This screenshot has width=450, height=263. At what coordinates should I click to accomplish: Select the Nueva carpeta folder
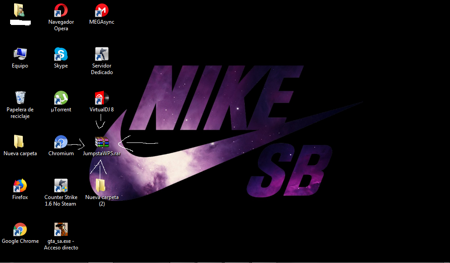[x=19, y=142]
